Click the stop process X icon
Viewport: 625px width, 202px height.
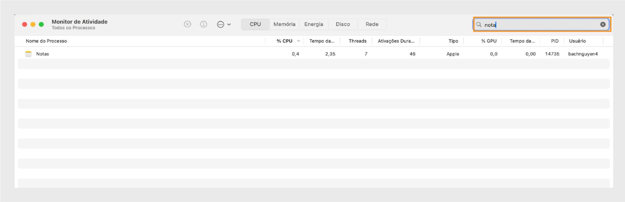(x=187, y=24)
